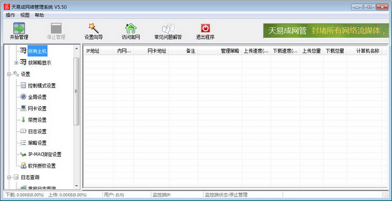Click the list icon for 策略设置
Image resolution: width=392 pixels, height=201 pixels.
tap(23, 143)
